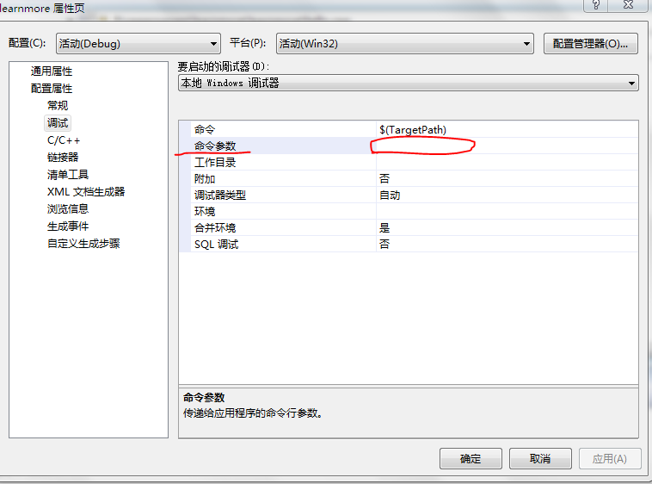Open the 平台(P) platform dropdown

404,43
